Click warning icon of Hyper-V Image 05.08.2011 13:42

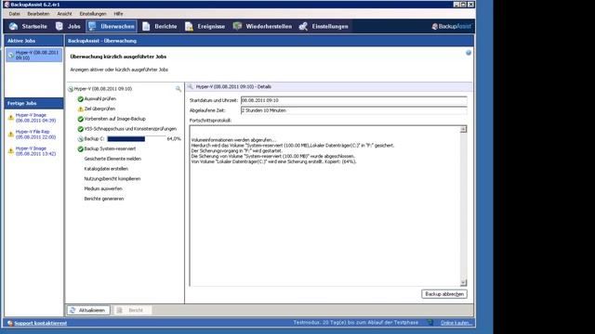click(10, 151)
